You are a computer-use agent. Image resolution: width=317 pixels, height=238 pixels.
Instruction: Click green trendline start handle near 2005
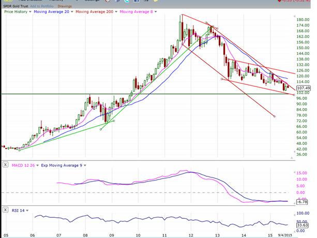point(19,150)
